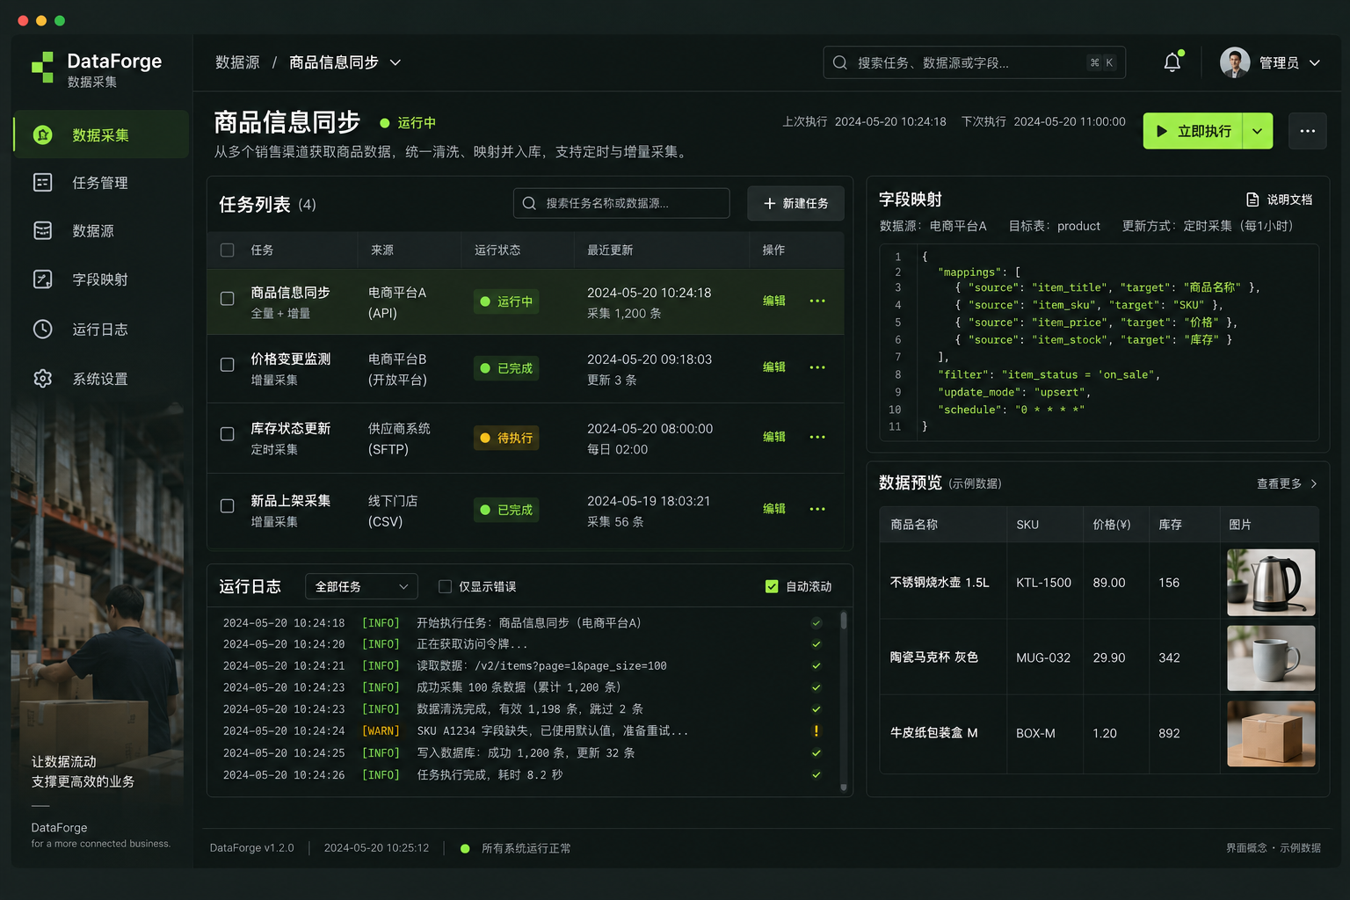Click the 待执行 status badge
Viewport: 1350px width, 900px height.
pyautogui.click(x=506, y=438)
